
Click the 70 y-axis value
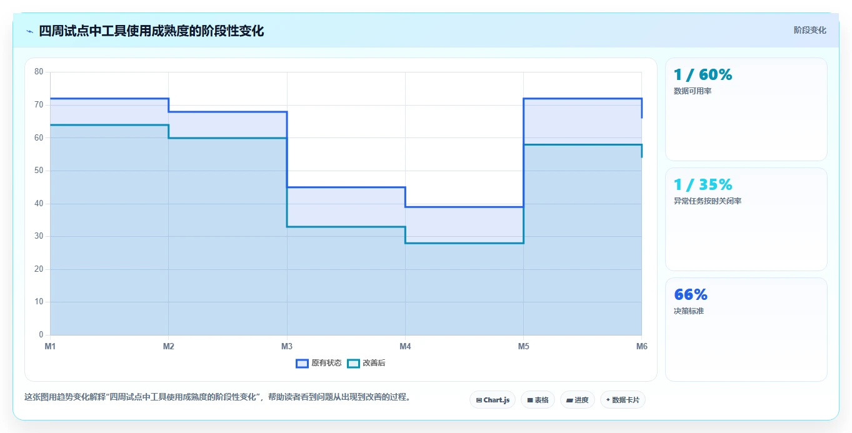tap(39, 105)
